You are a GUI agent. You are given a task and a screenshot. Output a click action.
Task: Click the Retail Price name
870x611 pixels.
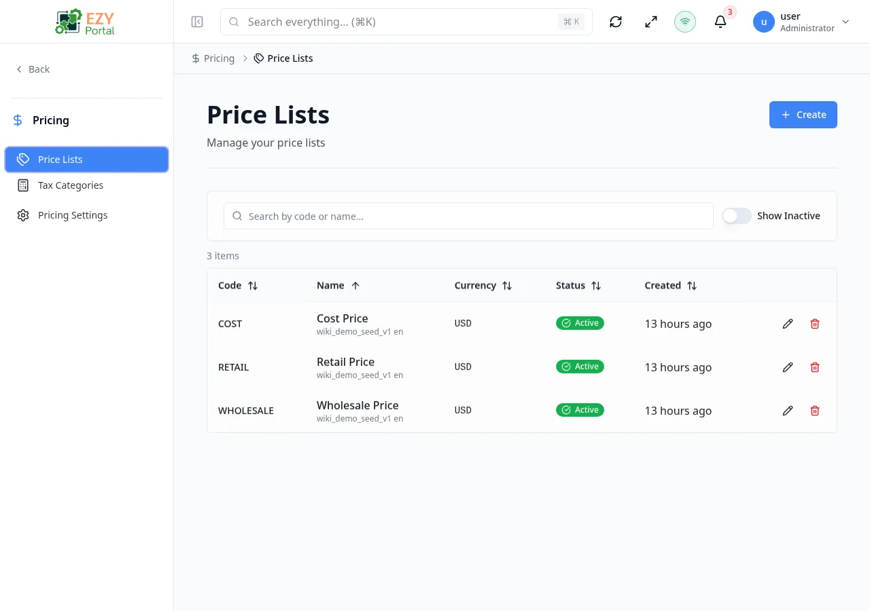pyautogui.click(x=345, y=362)
